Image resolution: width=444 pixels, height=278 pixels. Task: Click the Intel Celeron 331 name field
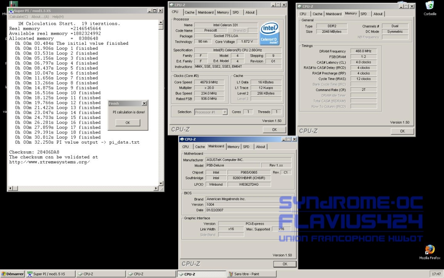226,25
